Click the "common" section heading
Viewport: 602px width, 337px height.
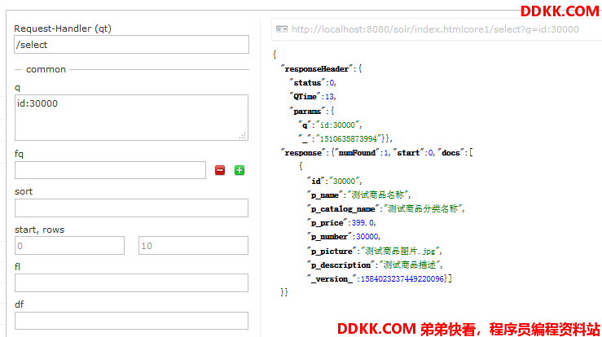(x=46, y=69)
